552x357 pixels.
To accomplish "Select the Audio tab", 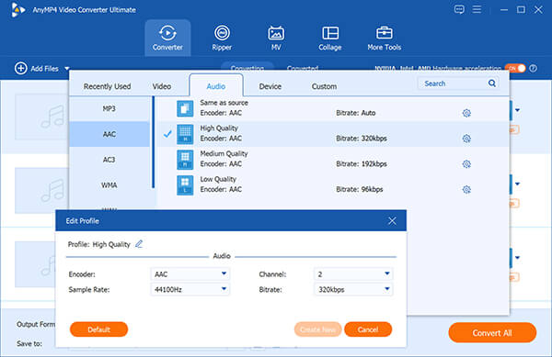I will (216, 86).
